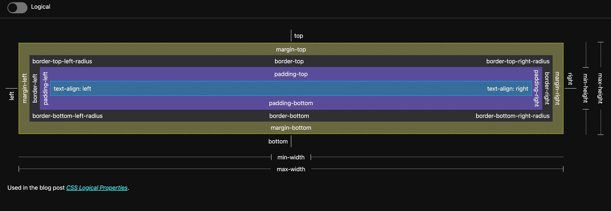Click the border-top-left-radius label

tap(62, 61)
